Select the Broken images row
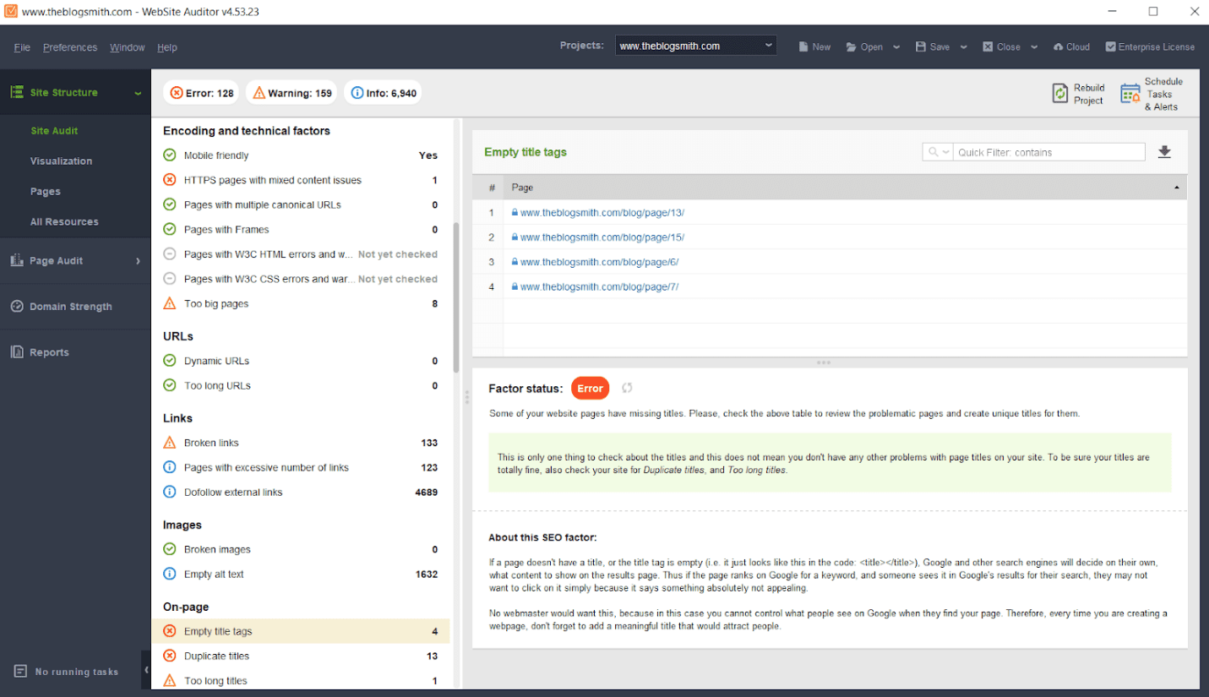1209x697 pixels. coord(301,549)
